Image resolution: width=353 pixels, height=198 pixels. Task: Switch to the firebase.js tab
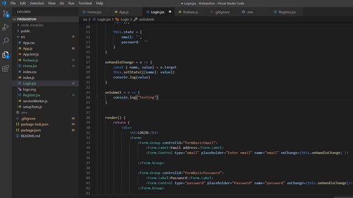(x=190, y=12)
